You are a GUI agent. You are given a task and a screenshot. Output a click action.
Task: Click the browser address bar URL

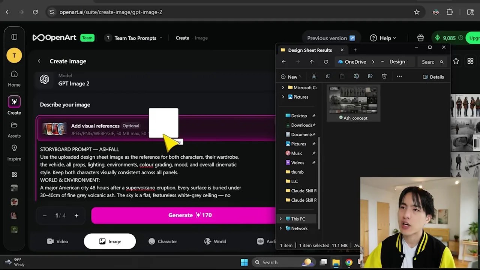[x=111, y=12]
